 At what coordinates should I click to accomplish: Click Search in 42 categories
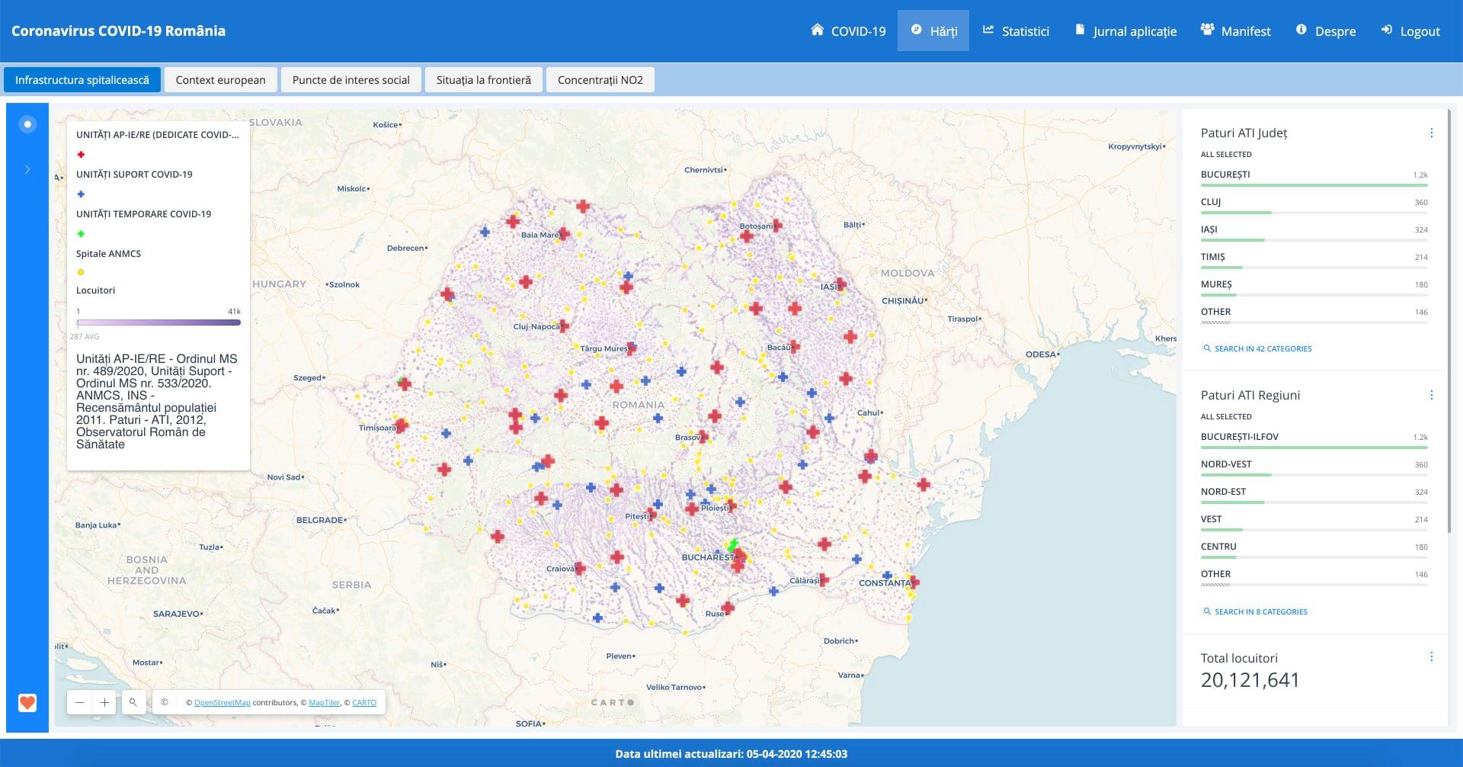pos(1257,348)
